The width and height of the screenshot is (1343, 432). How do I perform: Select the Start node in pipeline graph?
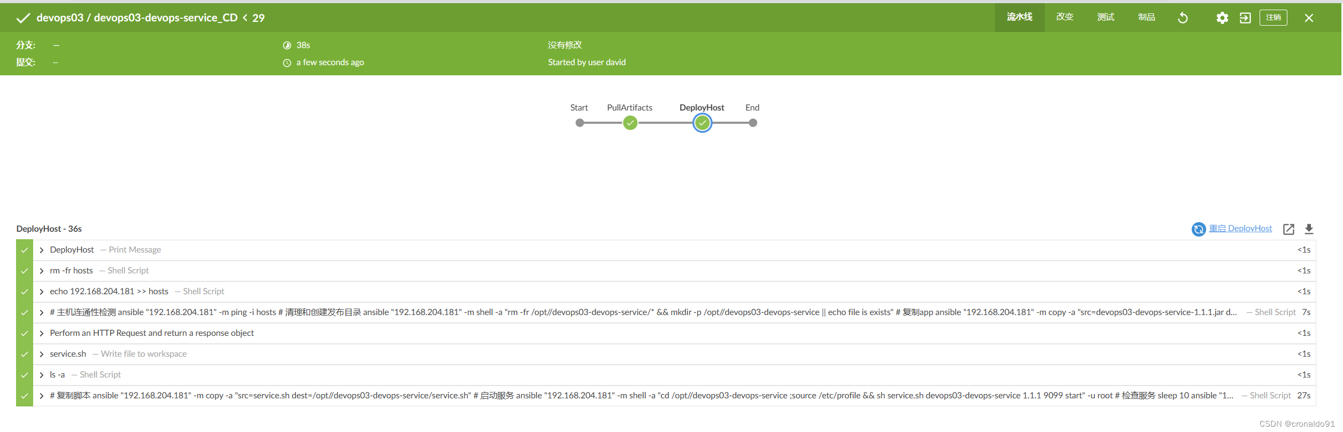click(x=580, y=123)
